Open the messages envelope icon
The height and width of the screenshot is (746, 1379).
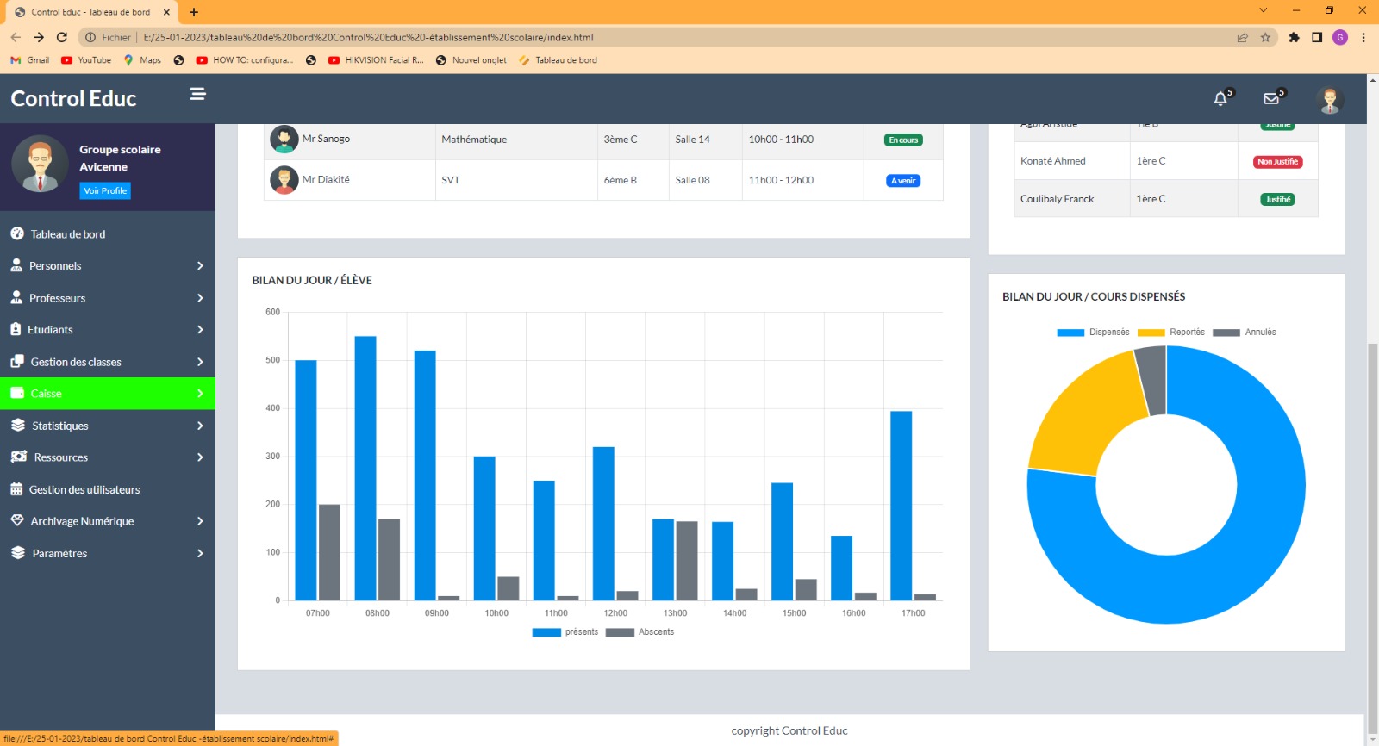coord(1271,99)
